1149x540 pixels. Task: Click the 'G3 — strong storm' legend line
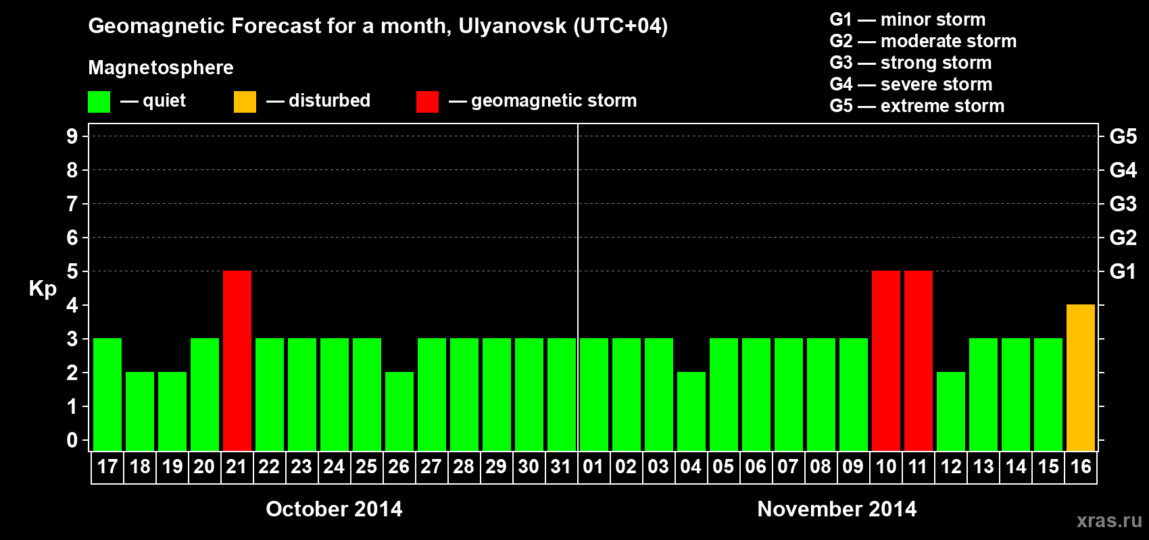click(910, 63)
